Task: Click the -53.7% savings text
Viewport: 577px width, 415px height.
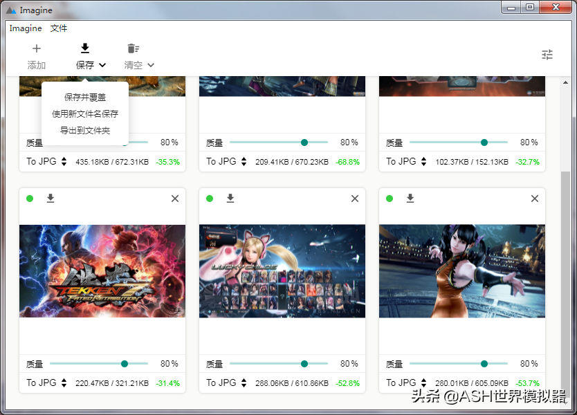Action: pos(528,383)
